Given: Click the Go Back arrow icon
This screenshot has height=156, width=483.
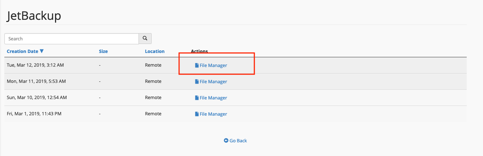Looking at the screenshot, I should pos(226,141).
